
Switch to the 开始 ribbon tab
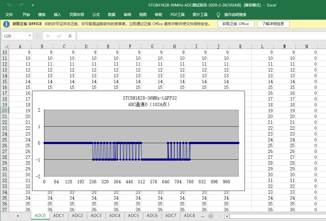click(x=26, y=15)
